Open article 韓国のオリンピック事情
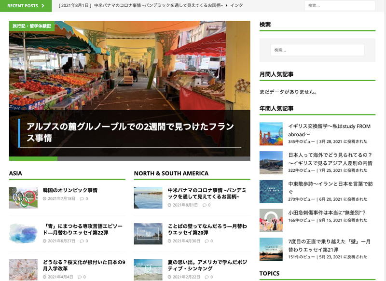Screen dimensions: 386x281 click(70, 190)
